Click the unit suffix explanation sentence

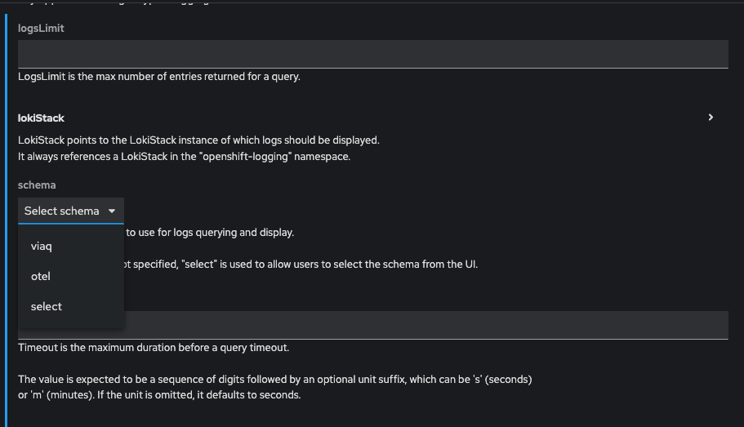274,380
